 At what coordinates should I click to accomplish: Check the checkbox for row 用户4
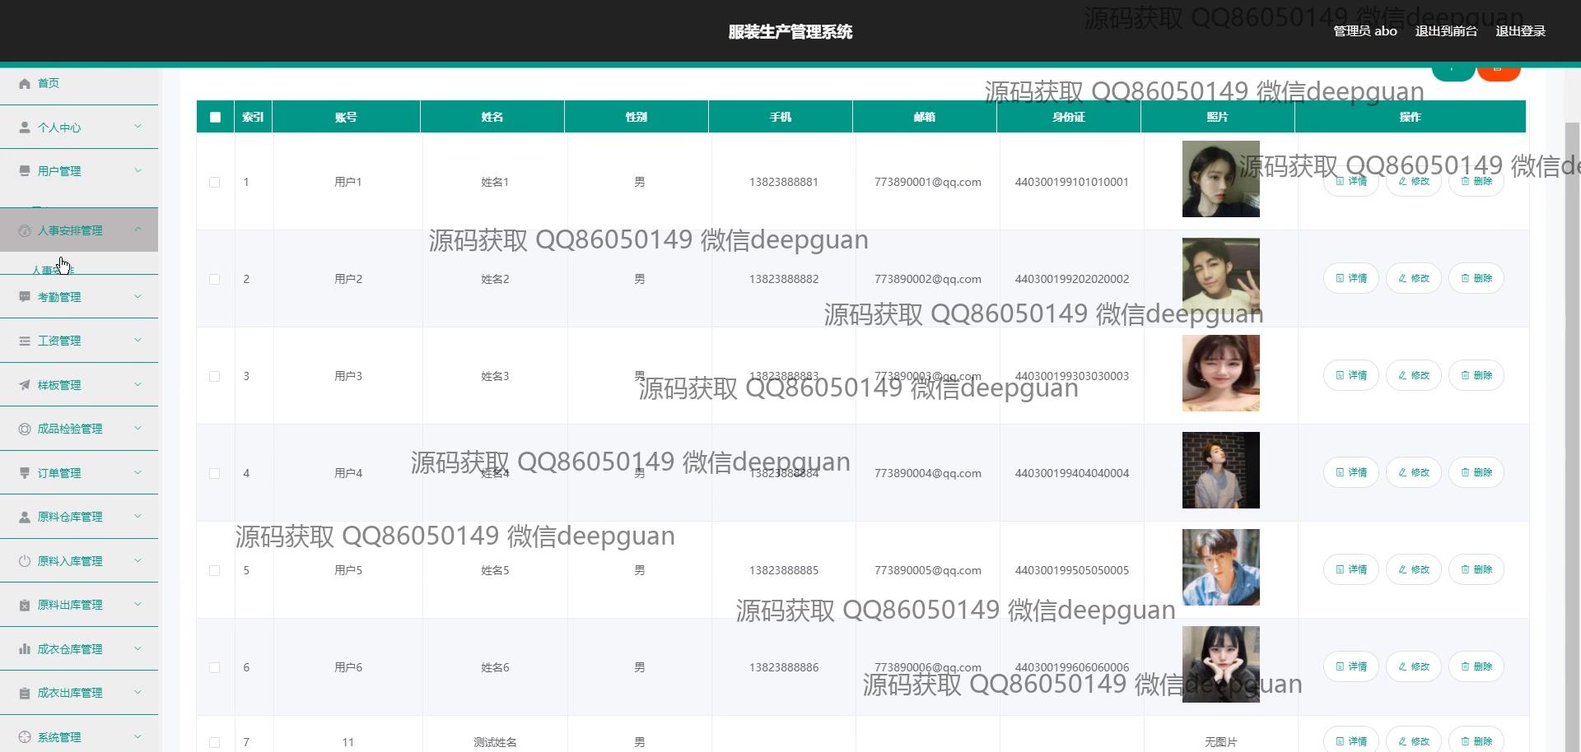[x=215, y=473]
